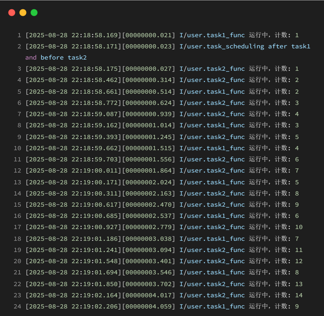Click the 22:19:01.241 timestamp on line 19
Image resolution: width=324 pixels, height=316 pixels.
tap(94, 250)
